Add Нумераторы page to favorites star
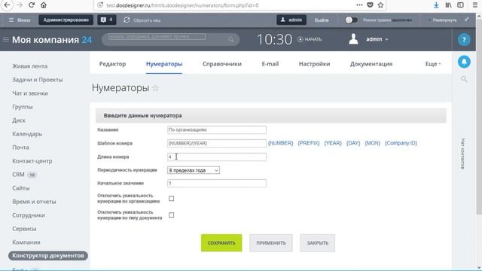 pyautogui.click(x=156, y=89)
